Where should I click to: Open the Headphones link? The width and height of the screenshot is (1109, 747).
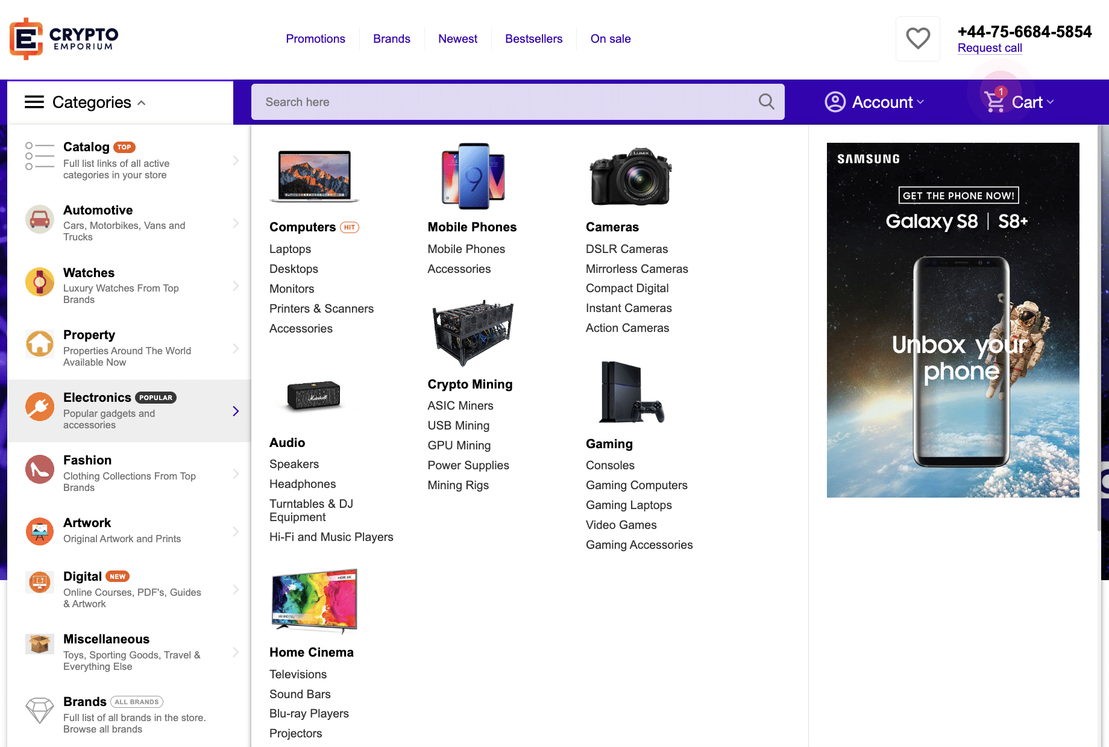(x=303, y=484)
